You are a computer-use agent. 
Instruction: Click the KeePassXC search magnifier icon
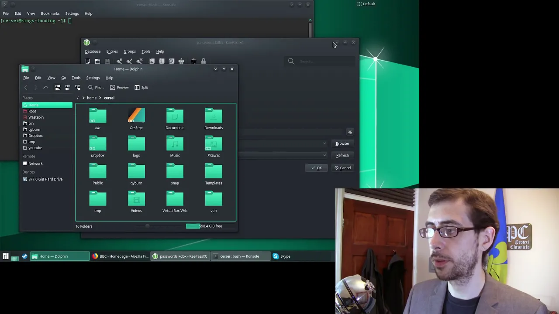point(291,61)
